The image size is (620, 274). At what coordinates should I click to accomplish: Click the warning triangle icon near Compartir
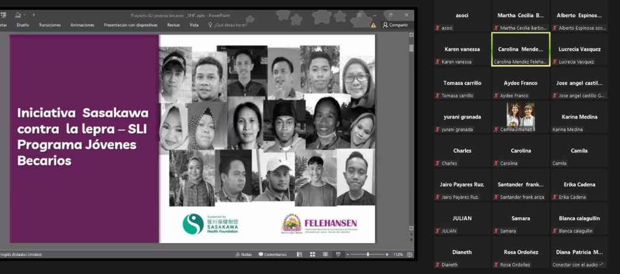(374, 25)
